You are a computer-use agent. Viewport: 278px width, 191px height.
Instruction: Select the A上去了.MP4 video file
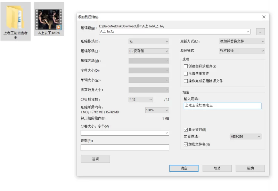[49, 19]
